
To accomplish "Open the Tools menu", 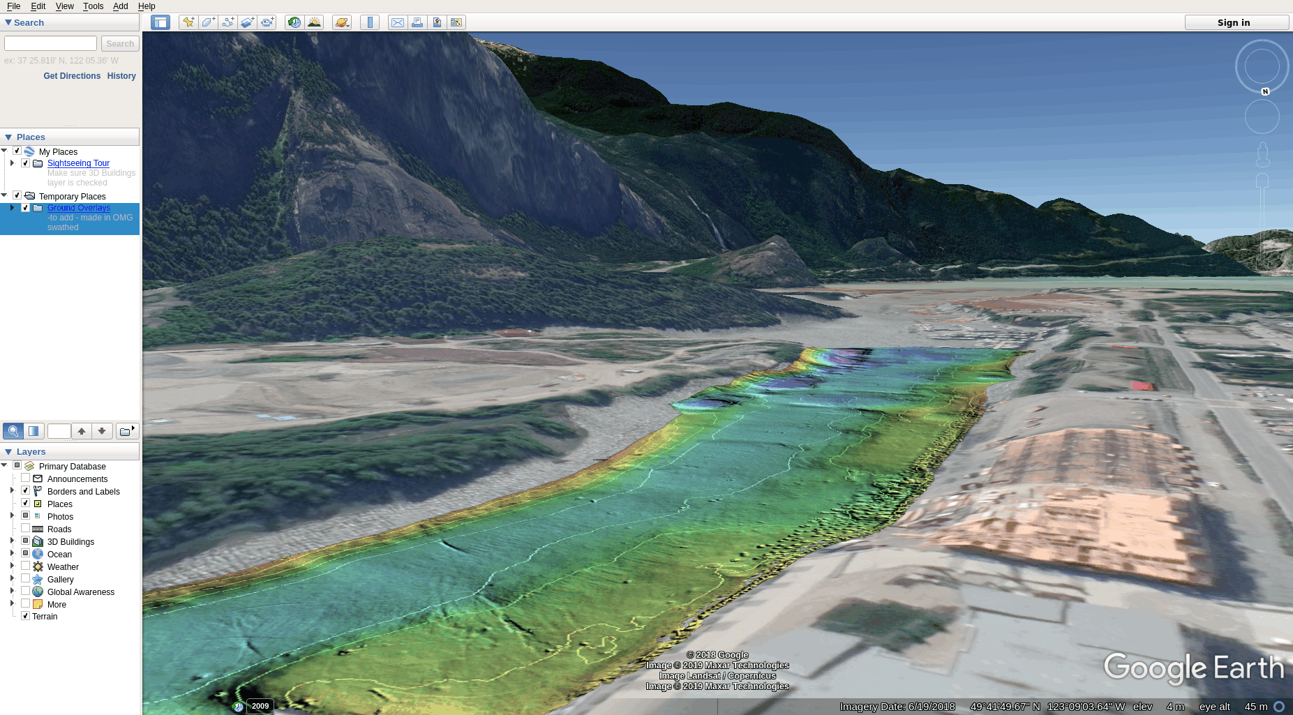I will (x=93, y=6).
